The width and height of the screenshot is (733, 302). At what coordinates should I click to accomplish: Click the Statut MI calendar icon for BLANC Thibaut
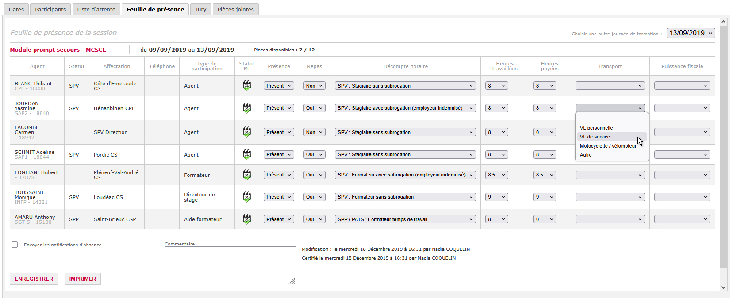[x=247, y=86]
